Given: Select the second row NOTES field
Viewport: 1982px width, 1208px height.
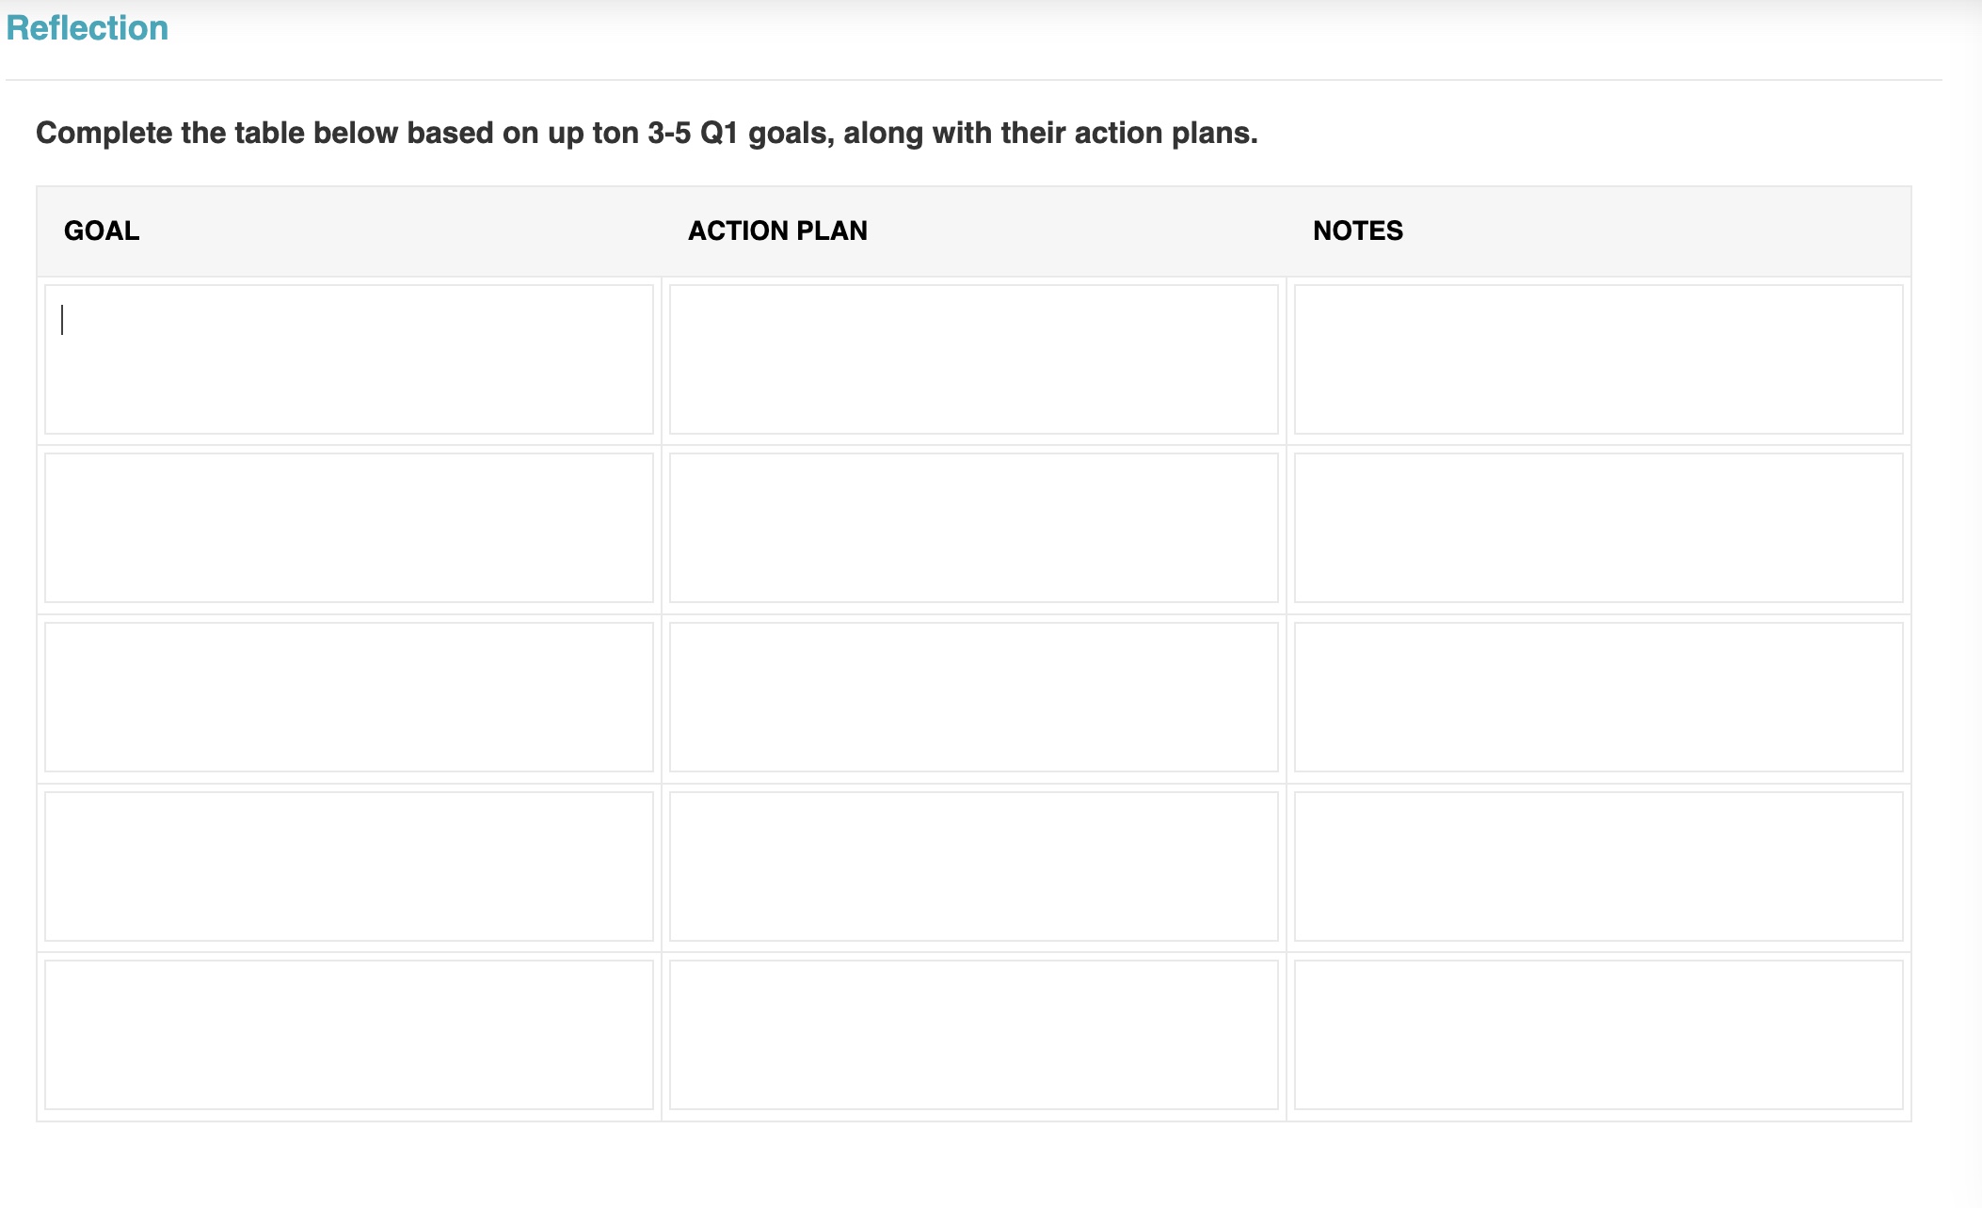Looking at the screenshot, I should point(1598,528).
